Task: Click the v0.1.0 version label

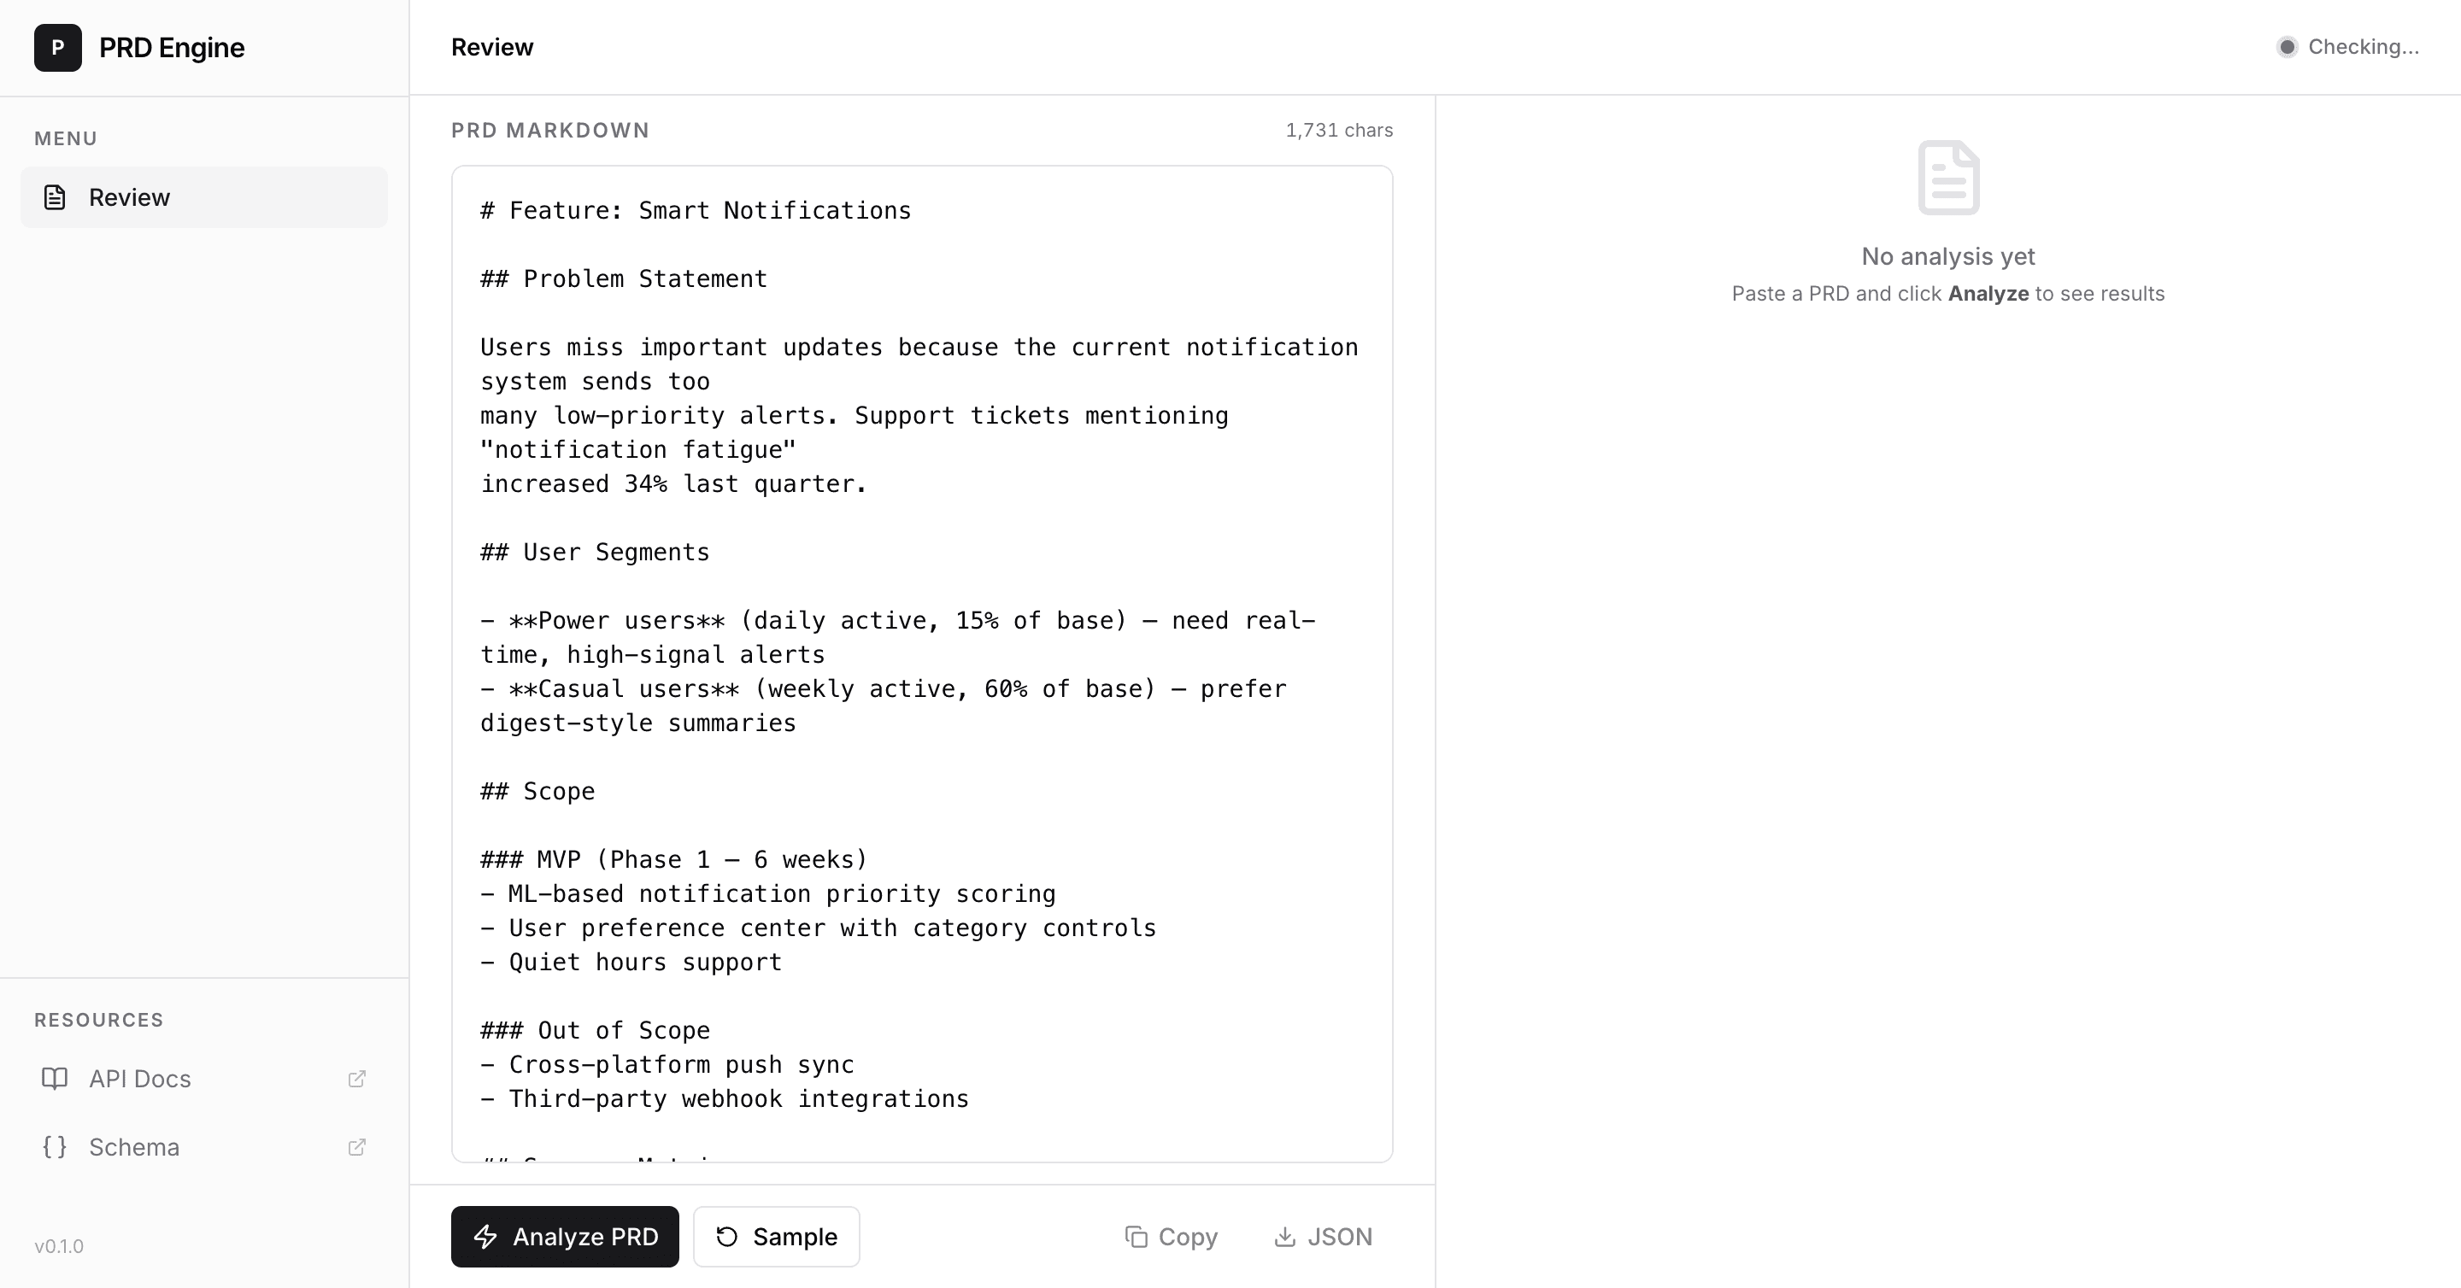Action: click(59, 1246)
